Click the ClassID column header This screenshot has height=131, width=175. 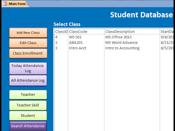coord(61,32)
